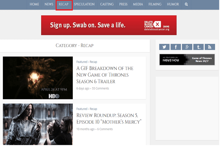
Task: Open the SPECULATION menu item
Action: [84, 4]
